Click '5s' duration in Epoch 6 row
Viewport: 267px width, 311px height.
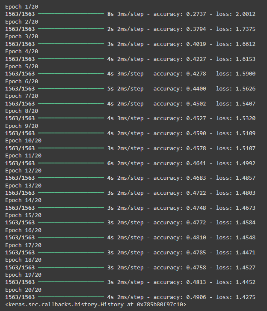[x=110, y=89]
